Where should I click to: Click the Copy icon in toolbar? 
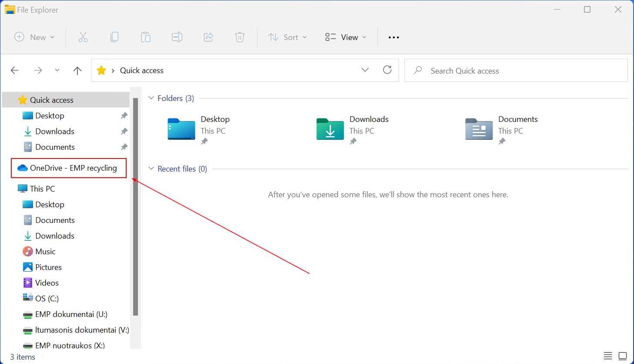click(x=114, y=37)
